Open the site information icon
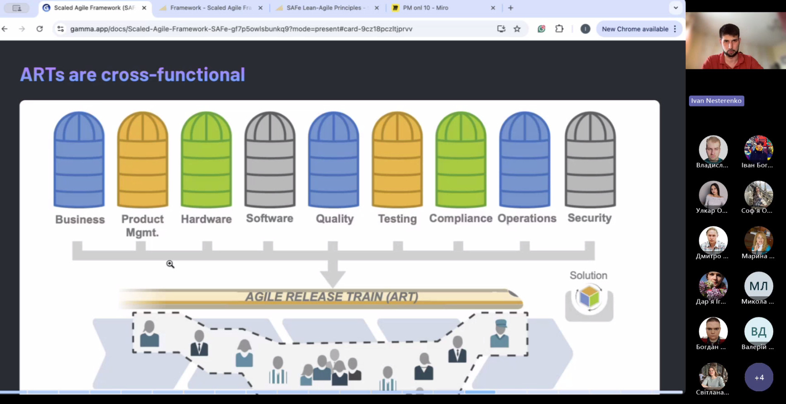This screenshot has width=786, height=404. [60, 29]
